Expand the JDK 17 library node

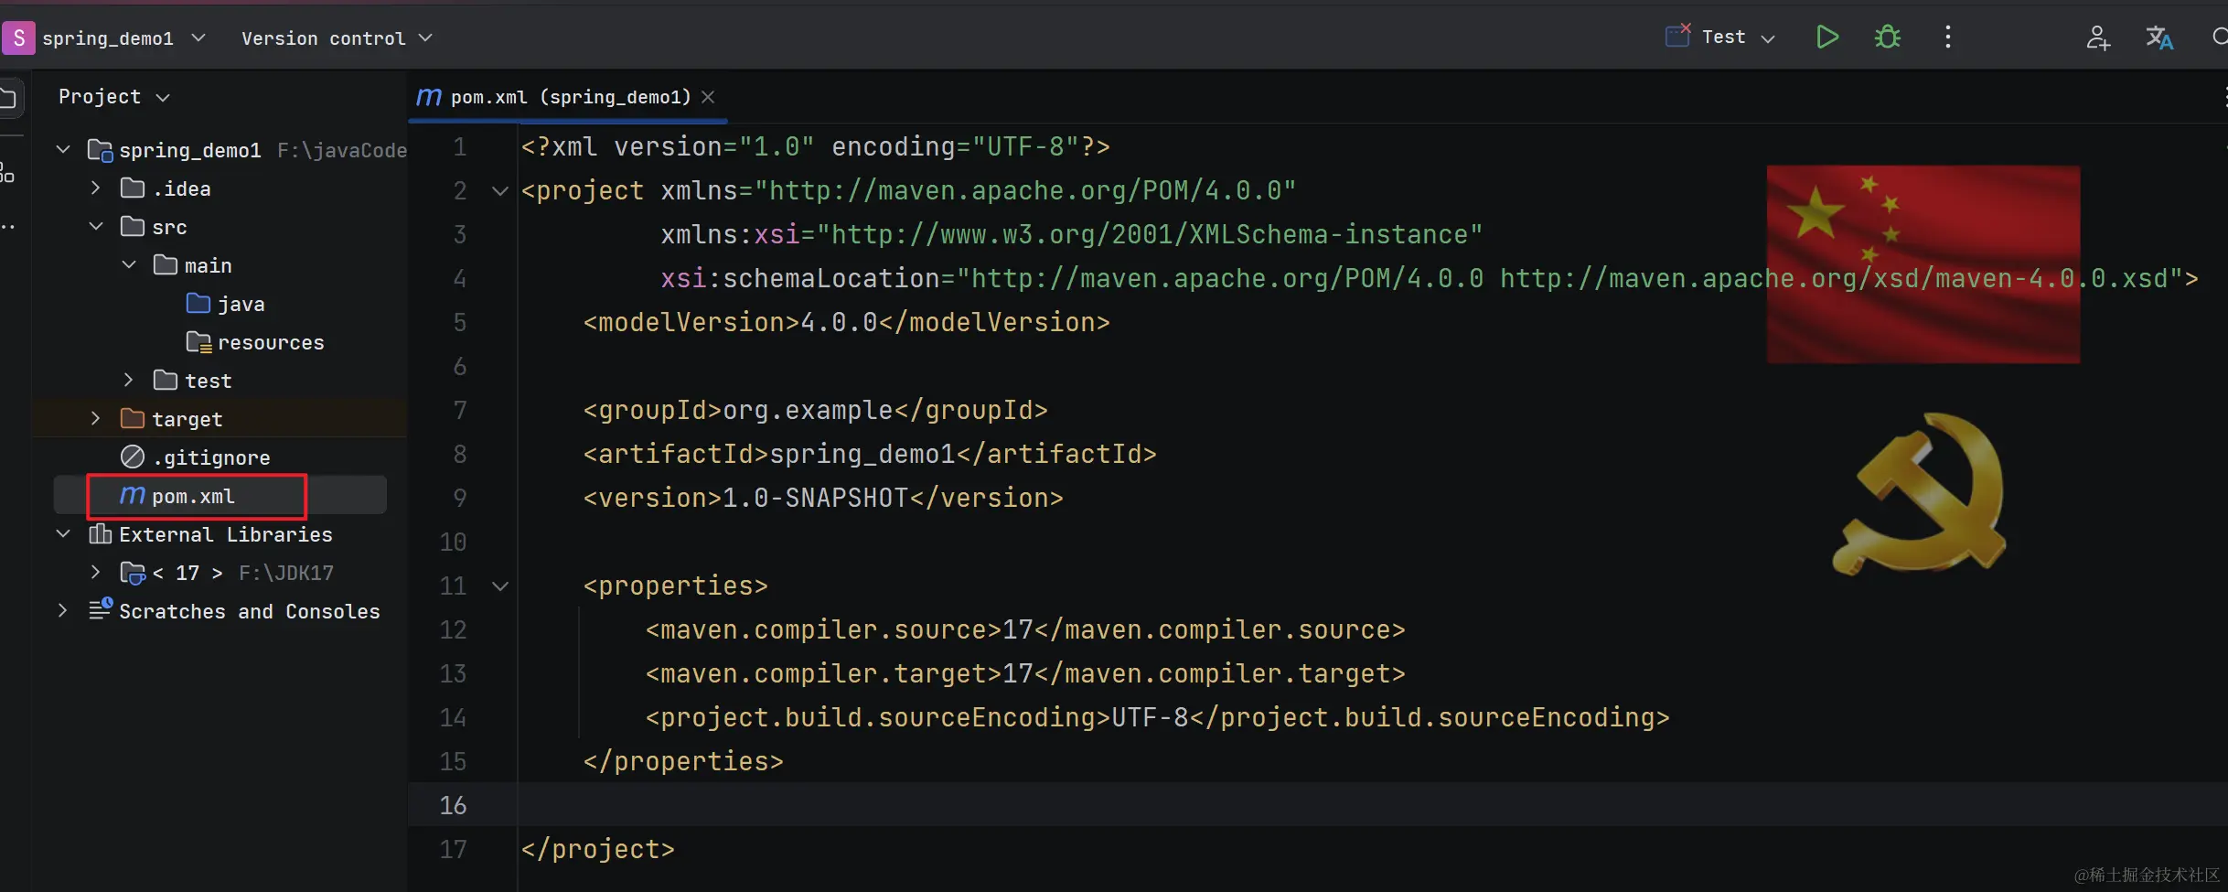point(96,572)
